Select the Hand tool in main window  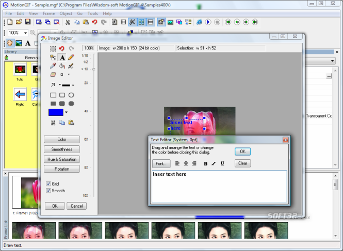(10, 43)
